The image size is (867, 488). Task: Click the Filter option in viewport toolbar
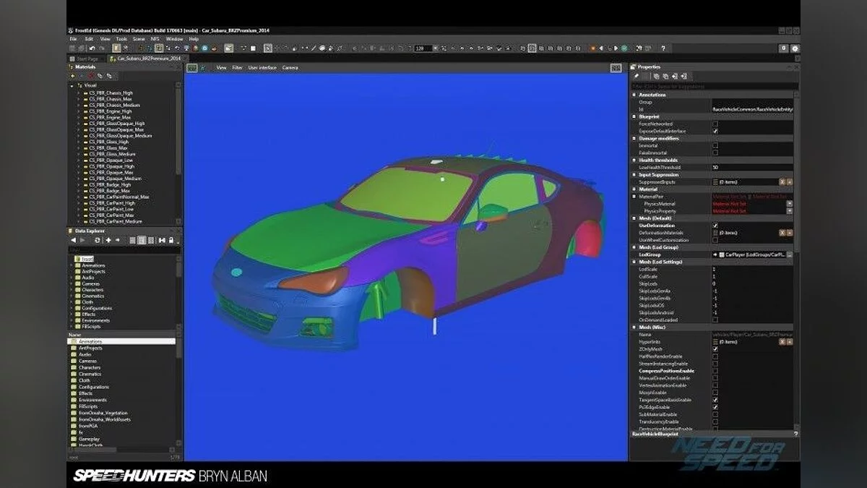(x=237, y=67)
